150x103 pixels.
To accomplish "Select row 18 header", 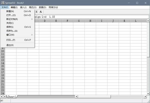I will point(2,75).
